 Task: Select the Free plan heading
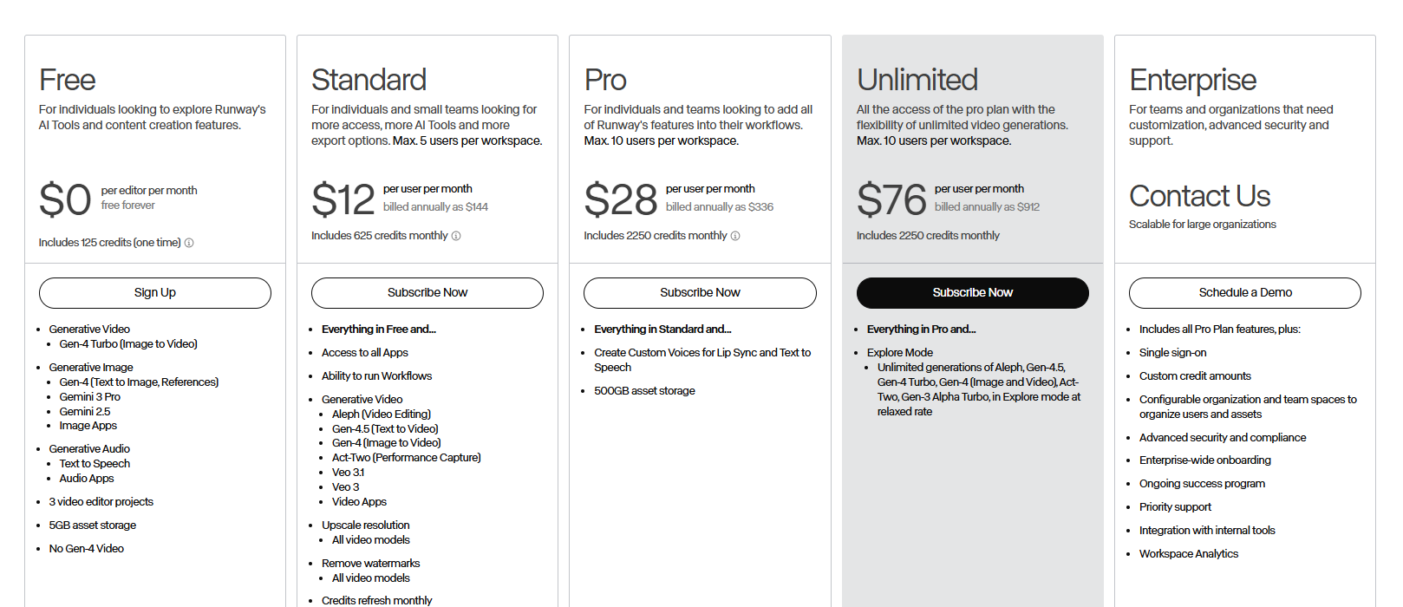click(x=68, y=80)
